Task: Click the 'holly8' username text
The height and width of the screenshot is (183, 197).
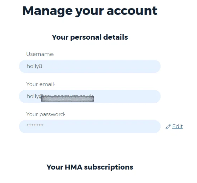Action: 34,66
